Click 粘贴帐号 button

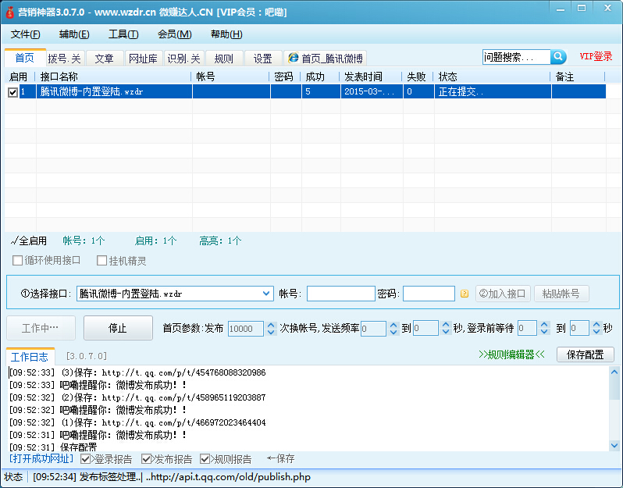[561, 294]
